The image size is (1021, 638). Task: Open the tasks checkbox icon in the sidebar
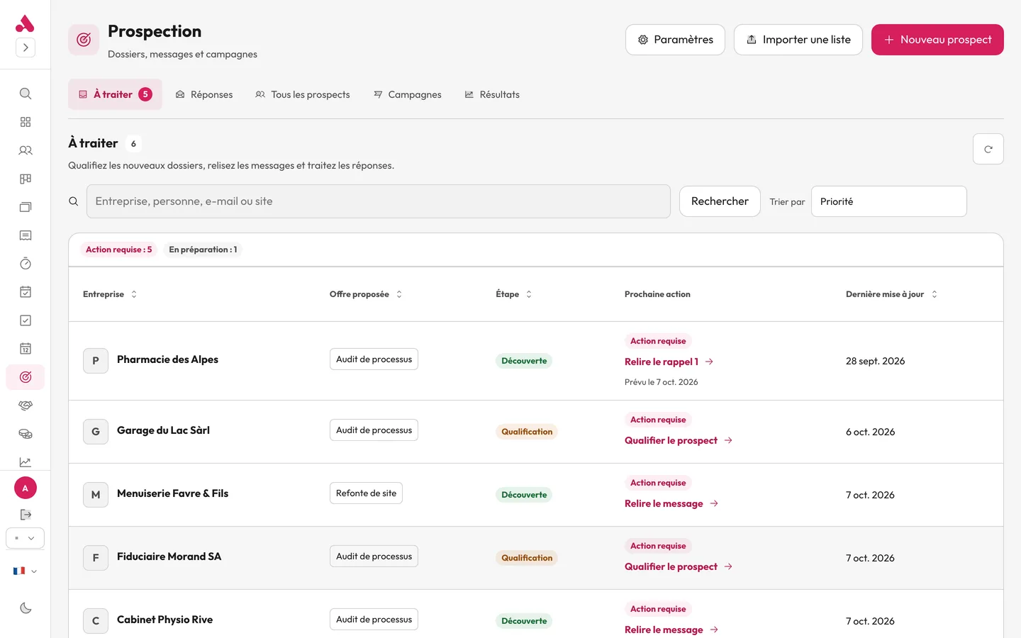click(x=26, y=320)
